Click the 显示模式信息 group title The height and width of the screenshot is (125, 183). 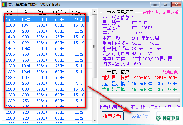(x=116, y=72)
